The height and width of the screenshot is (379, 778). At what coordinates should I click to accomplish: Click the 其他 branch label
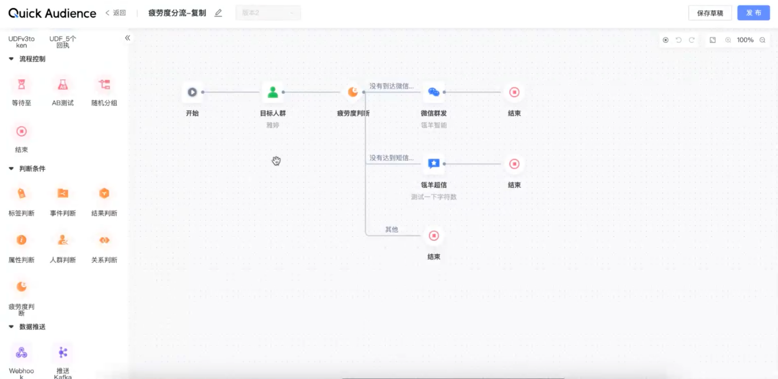[392, 229]
